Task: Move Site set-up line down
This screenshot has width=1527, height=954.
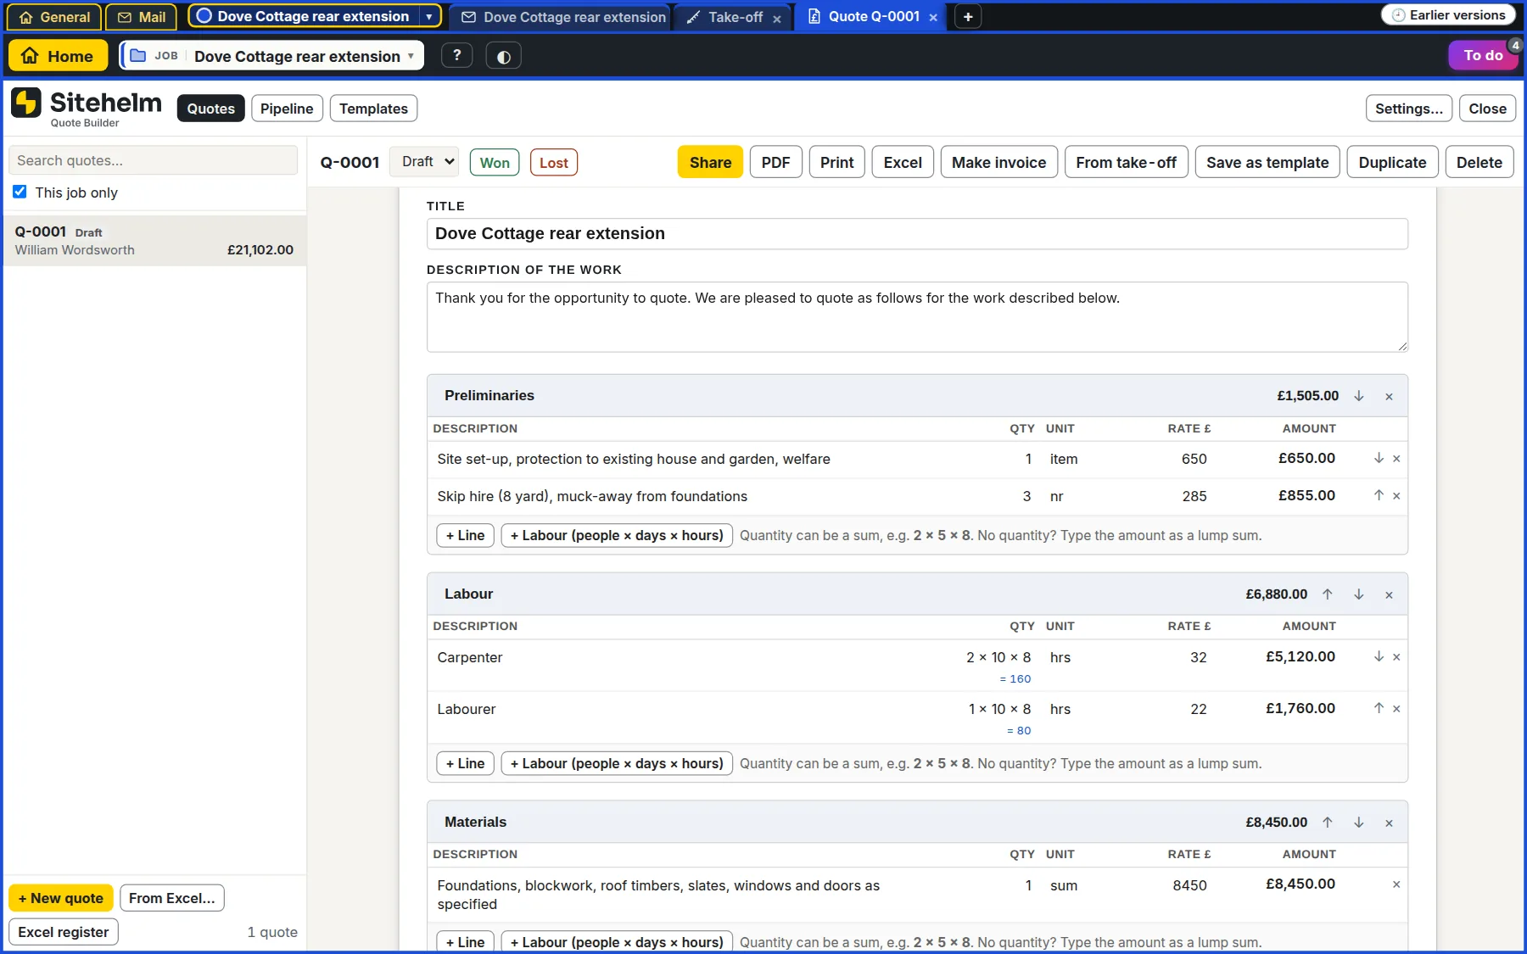Action: [1379, 458]
